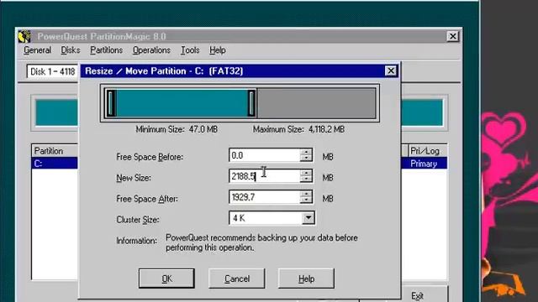Viewport: 538px width, 302px height.
Task: Decrease Free Space Before with down arrow
Action: coord(306,159)
